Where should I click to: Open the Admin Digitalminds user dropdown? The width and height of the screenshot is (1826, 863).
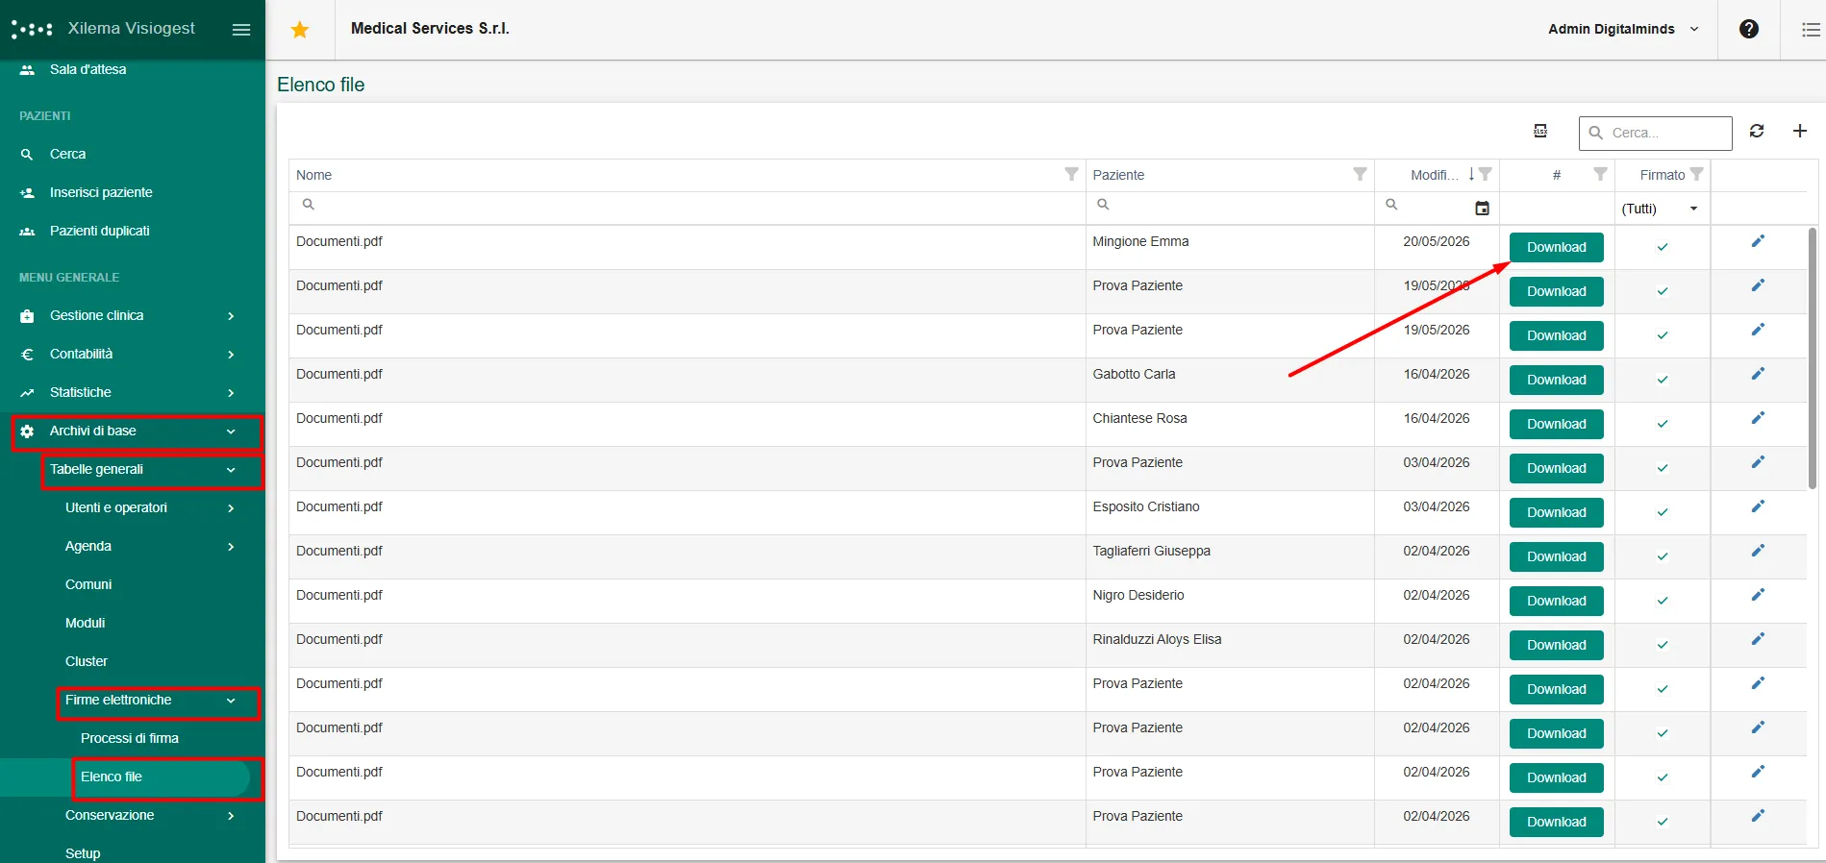[x=1623, y=29]
